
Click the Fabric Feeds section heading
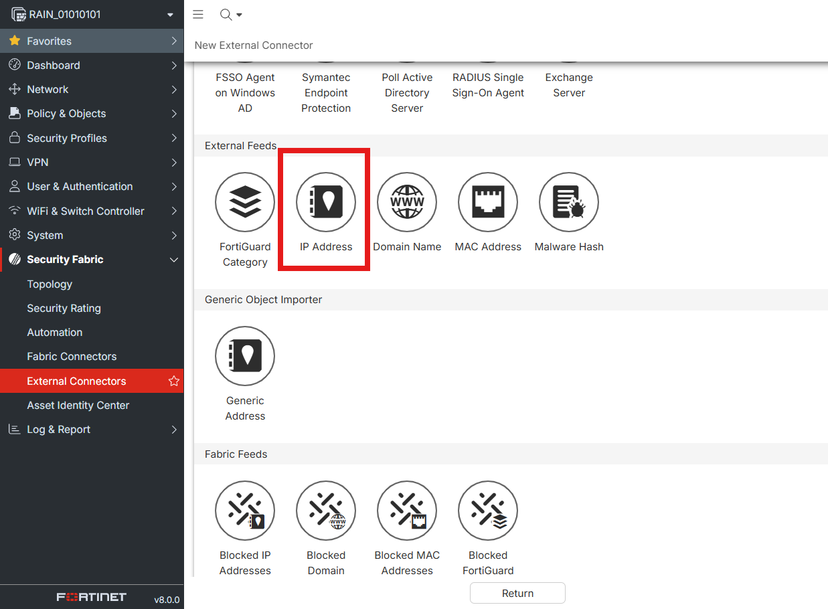click(236, 454)
